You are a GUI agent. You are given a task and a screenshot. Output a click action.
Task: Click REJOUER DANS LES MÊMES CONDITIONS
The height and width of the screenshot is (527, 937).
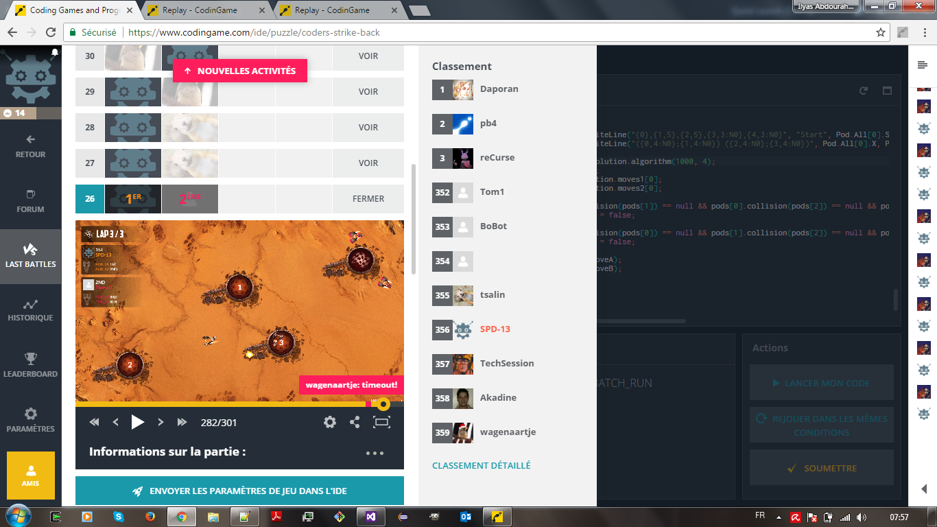[821, 425]
